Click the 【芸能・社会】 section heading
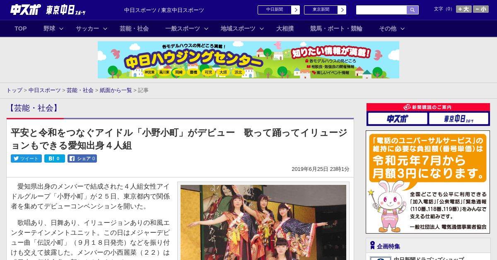The height and width of the screenshot is (260, 497). tap(34, 108)
